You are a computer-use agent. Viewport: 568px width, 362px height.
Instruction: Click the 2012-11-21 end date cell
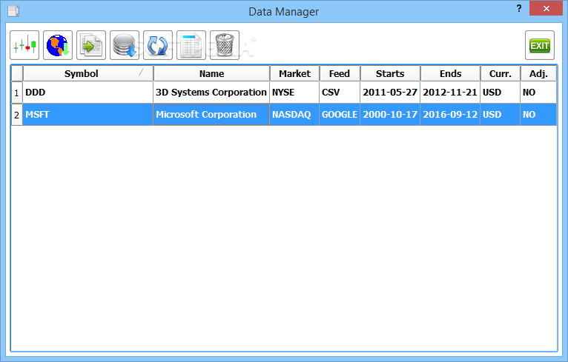(x=450, y=93)
